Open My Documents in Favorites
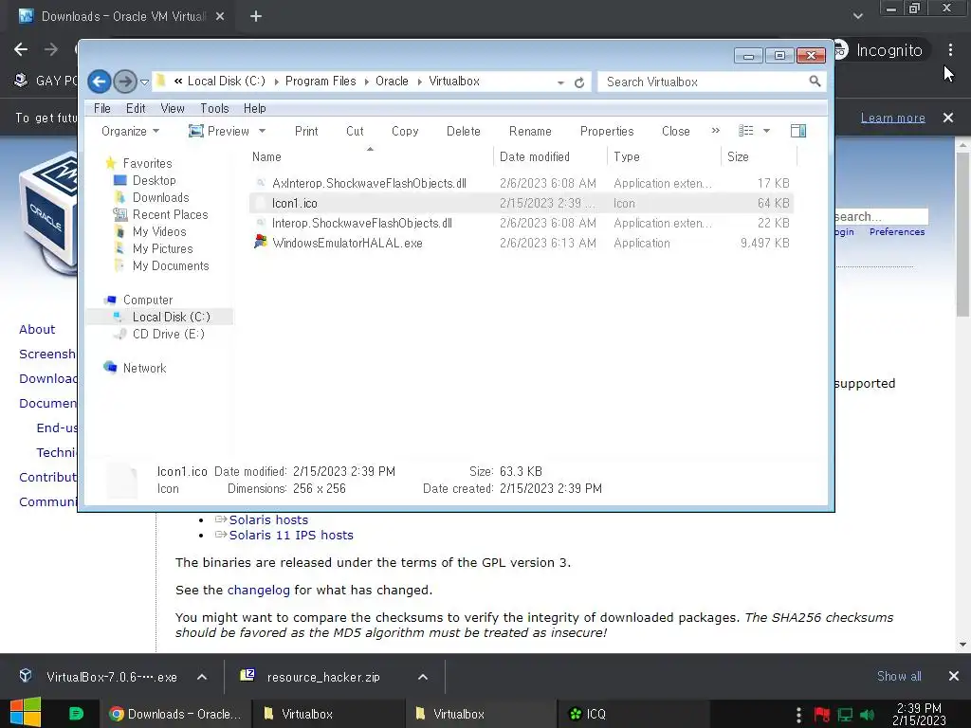The height and width of the screenshot is (728, 971). pyautogui.click(x=171, y=266)
